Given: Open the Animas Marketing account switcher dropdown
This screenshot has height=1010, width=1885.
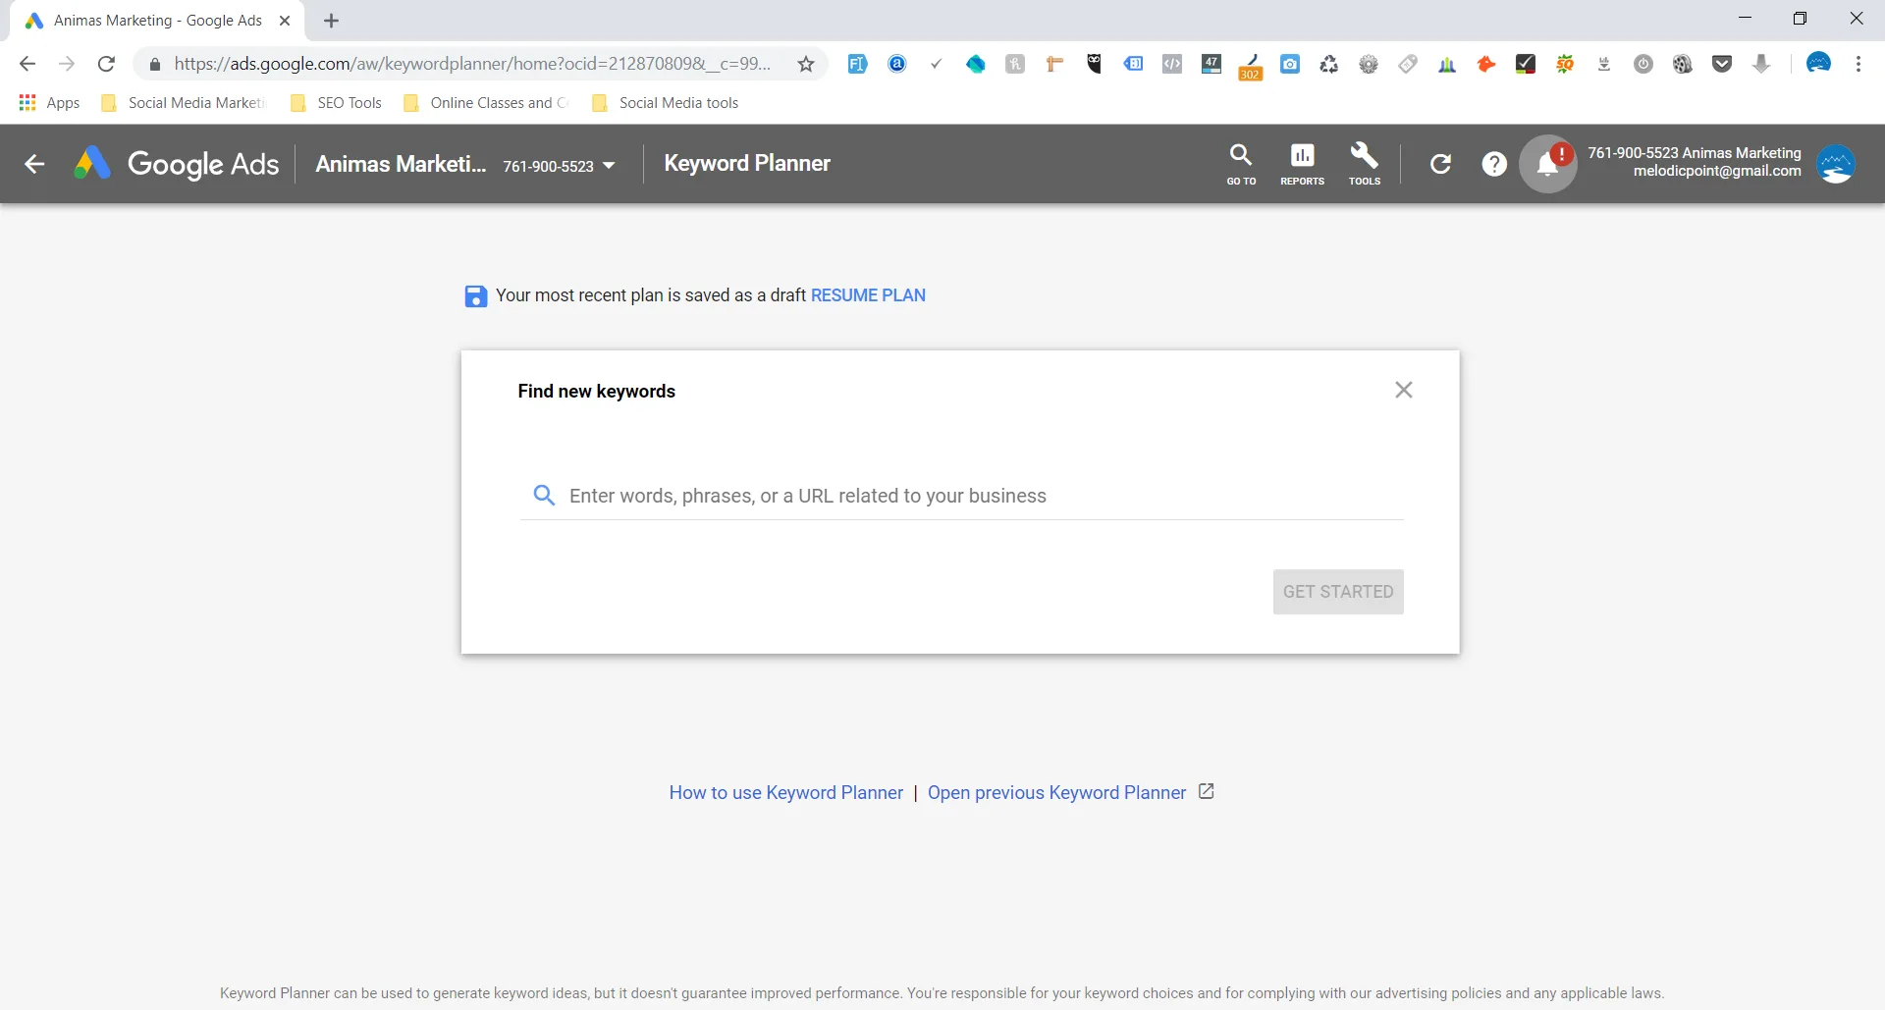Looking at the screenshot, I should (x=611, y=165).
